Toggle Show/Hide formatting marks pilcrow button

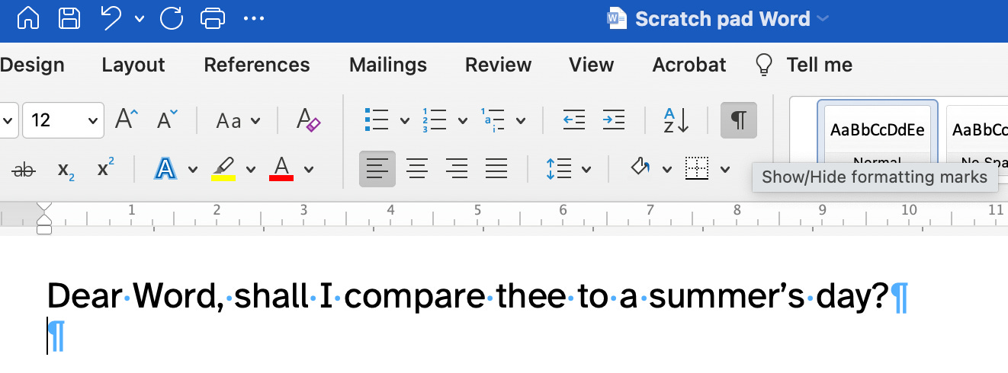click(x=739, y=120)
